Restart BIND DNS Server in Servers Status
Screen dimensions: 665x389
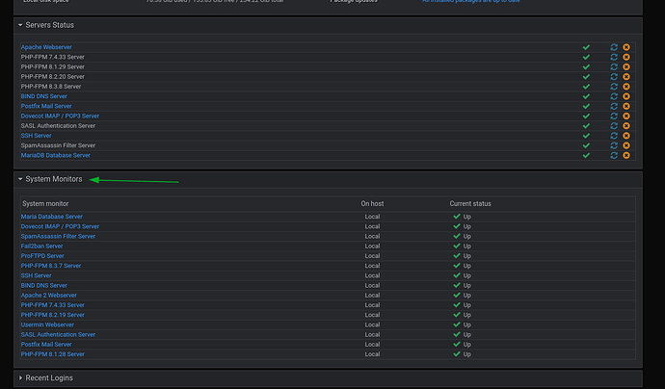pyautogui.click(x=614, y=96)
